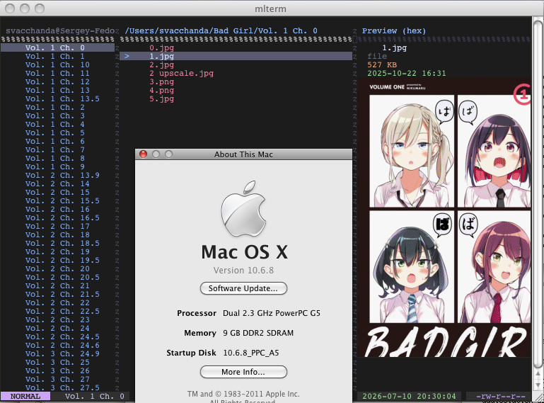
Task: Select directory Vol. 1 Ch. 11
Action: (57, 73)
